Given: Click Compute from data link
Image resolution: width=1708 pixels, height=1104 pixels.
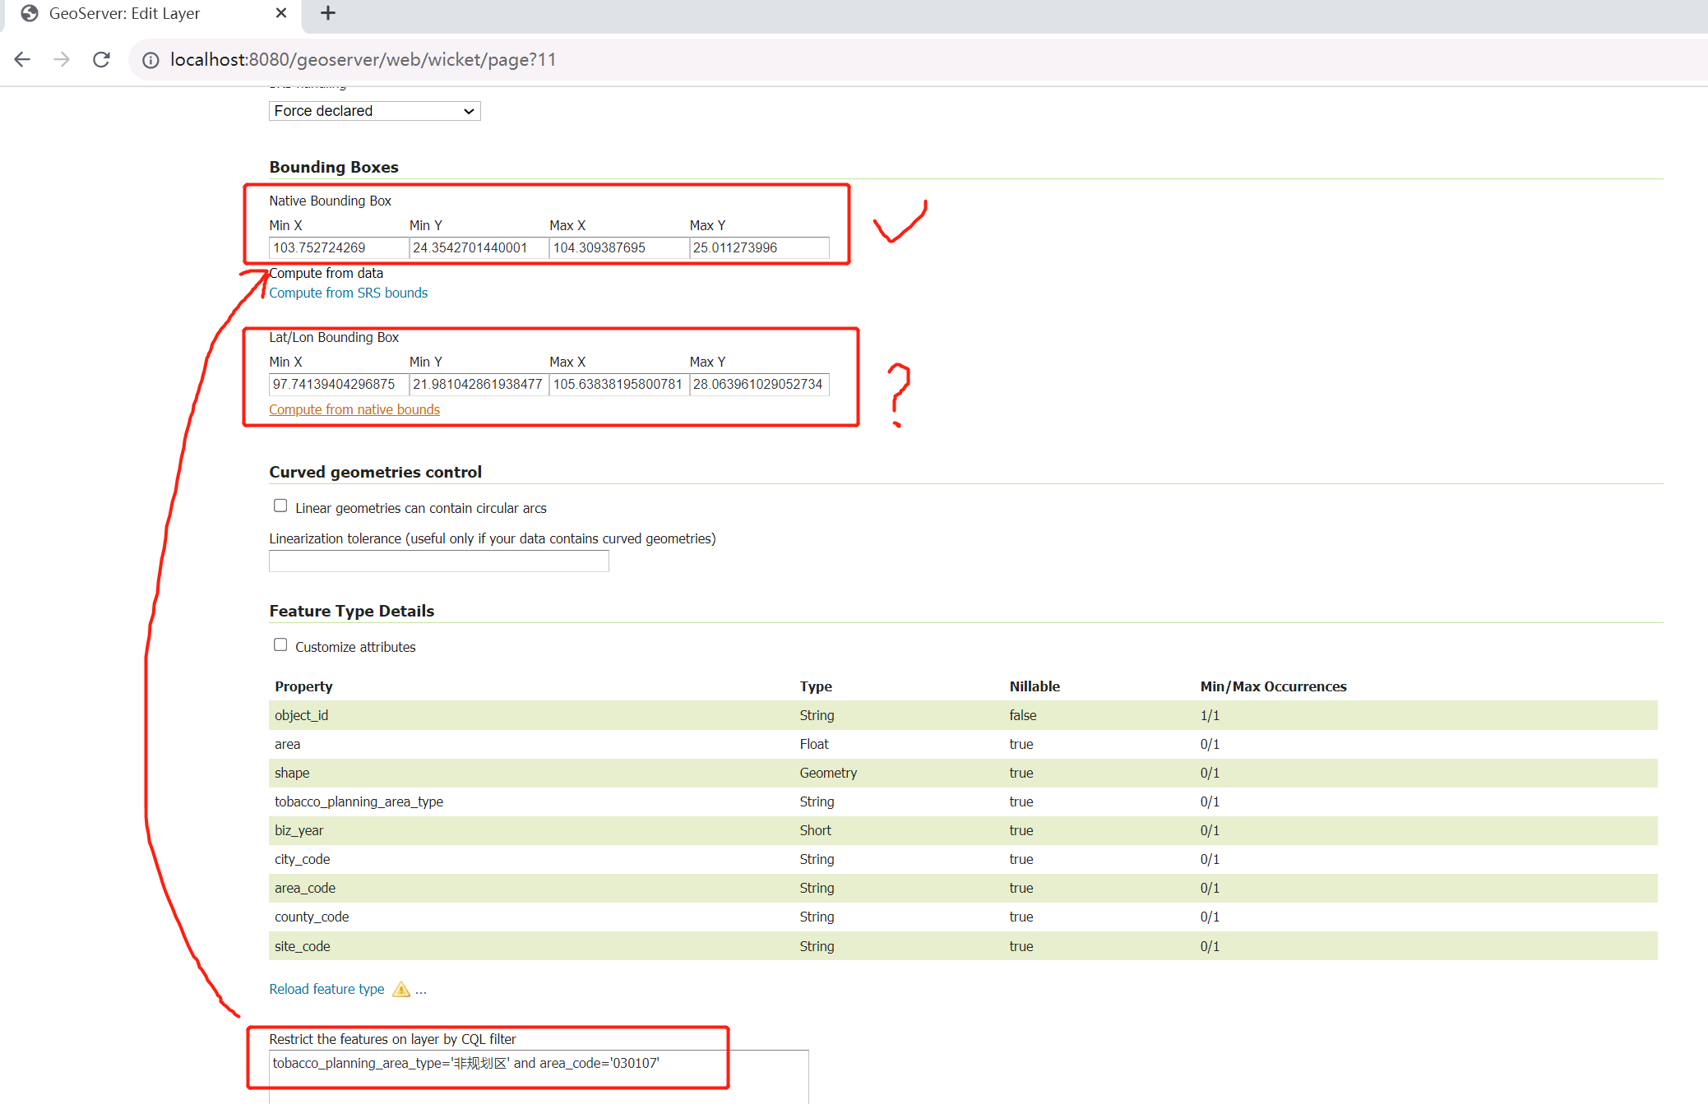Looking at the screenshot, I should point(326,273).
